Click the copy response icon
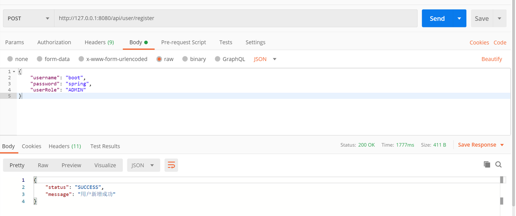 click(x=487, y=164)
